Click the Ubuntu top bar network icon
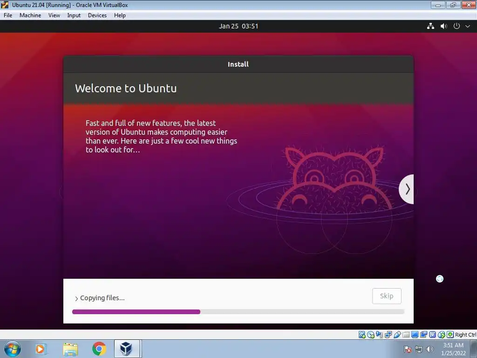 pos(430,26)
